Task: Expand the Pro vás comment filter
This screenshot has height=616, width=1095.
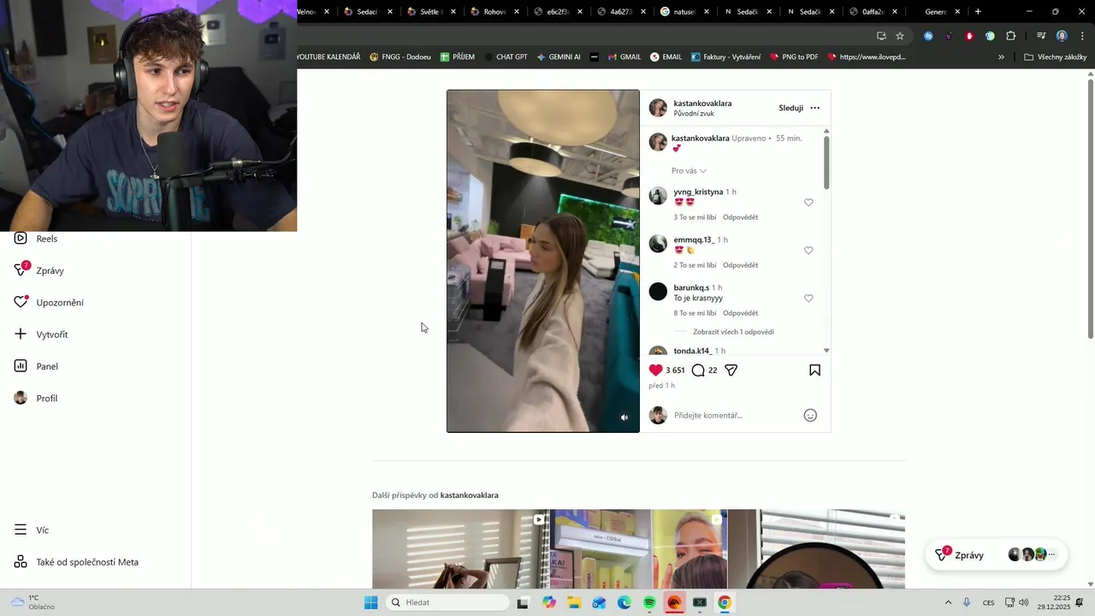Action: [x=690, y=171]
